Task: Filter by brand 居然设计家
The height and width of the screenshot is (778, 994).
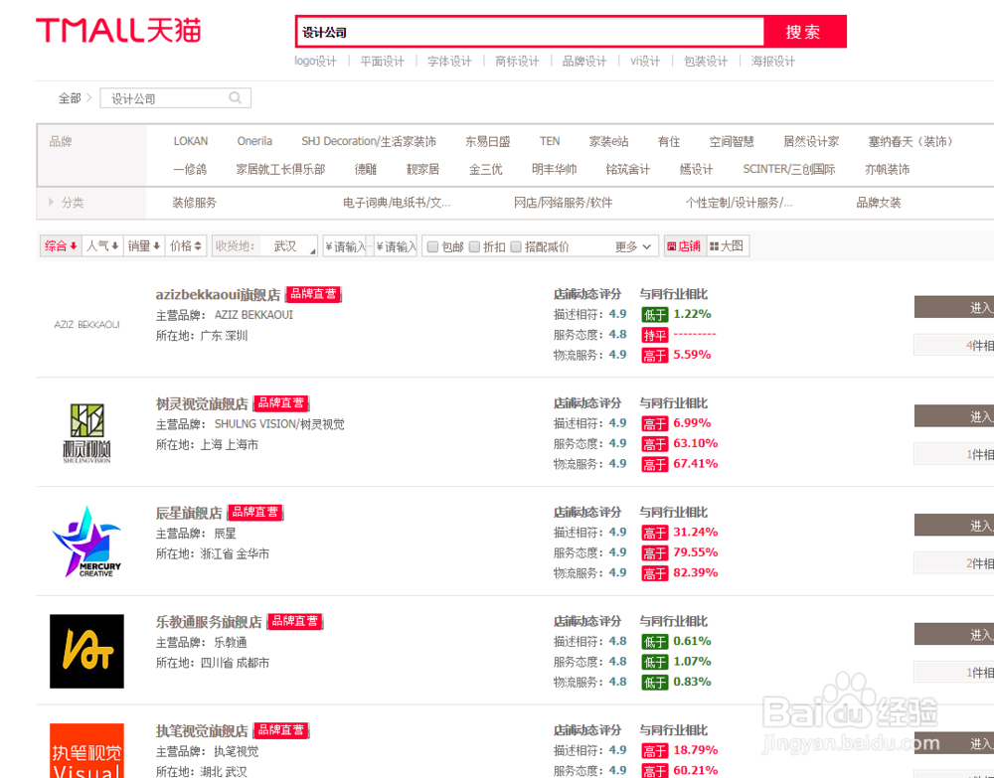Action: coord(811,141)
